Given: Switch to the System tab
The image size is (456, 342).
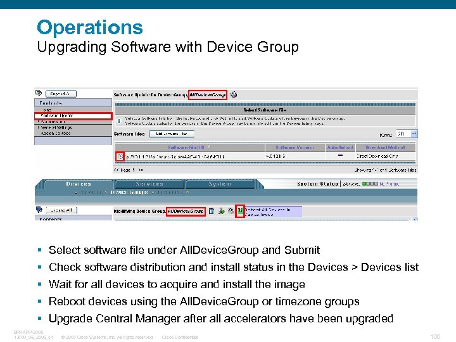Looking at the screenshot, I should point(220,184).
